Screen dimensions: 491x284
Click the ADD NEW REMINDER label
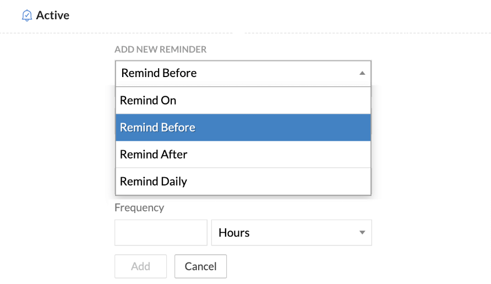(160, 50)
